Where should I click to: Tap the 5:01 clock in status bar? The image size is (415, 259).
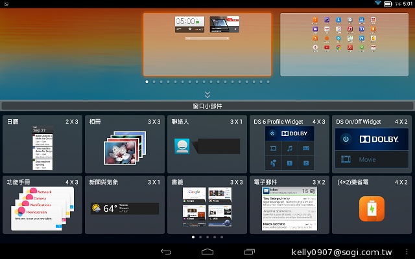408,4
